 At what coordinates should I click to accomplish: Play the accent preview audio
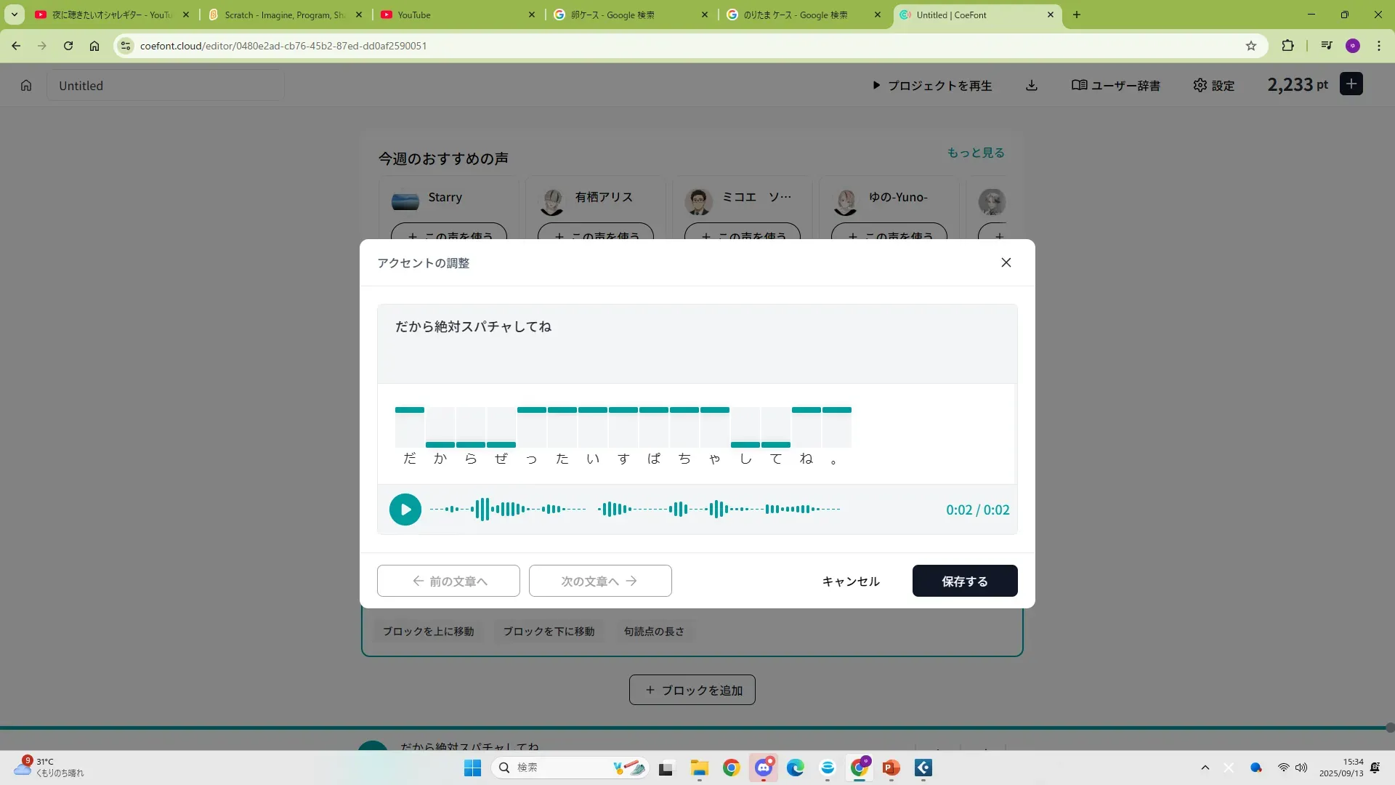tap(405, 510)
